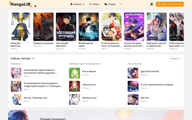Screen dimensions: 192x120
Task: Open Поиск search
Action: (x=94, y=4)
